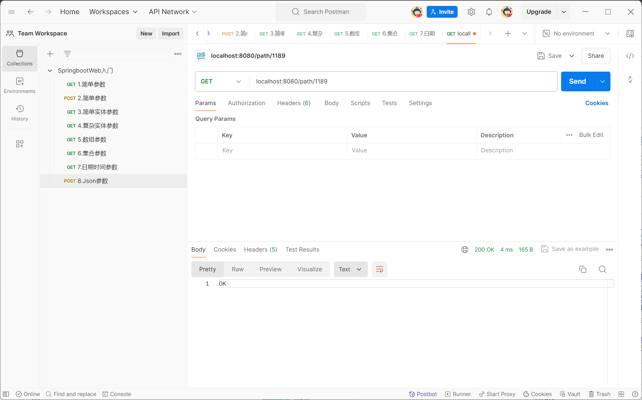This screenshot has height=400, width=642.
Task: Collapse the SpringbootWeb入门 collection
Action: pyautogui.click(x=50, y=71)
